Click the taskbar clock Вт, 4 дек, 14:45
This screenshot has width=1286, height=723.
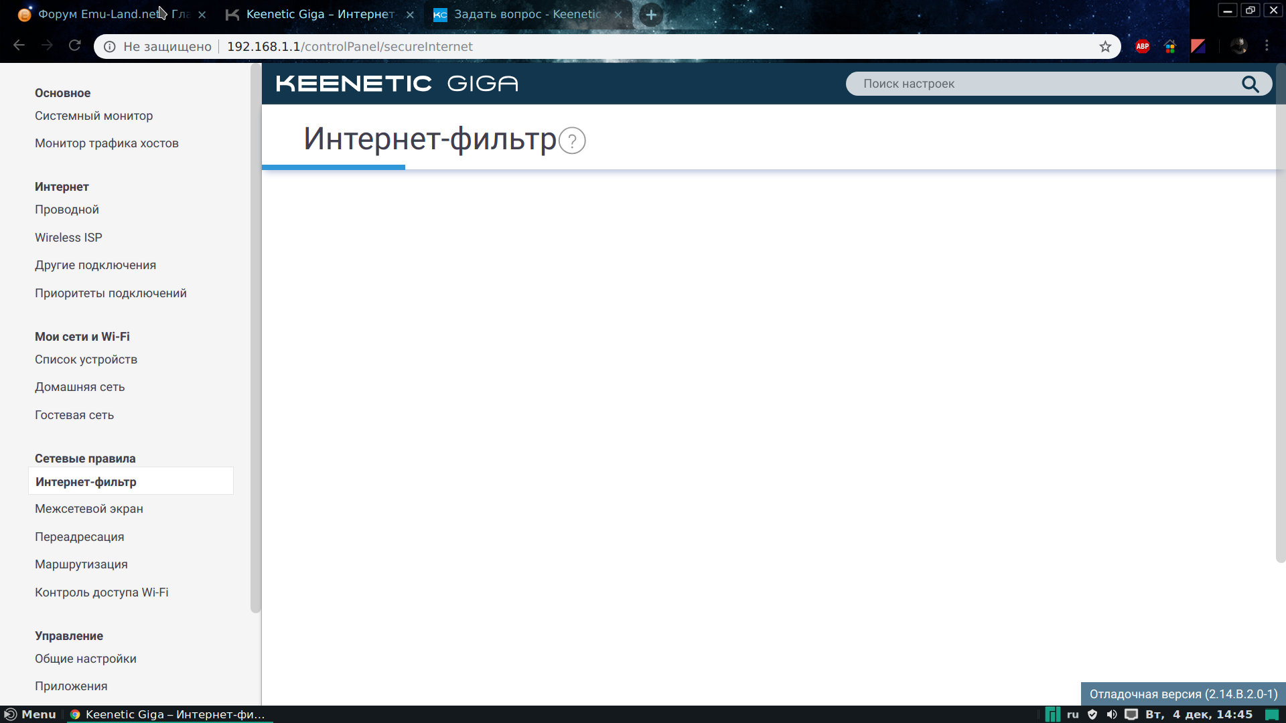click(1199, 714)
